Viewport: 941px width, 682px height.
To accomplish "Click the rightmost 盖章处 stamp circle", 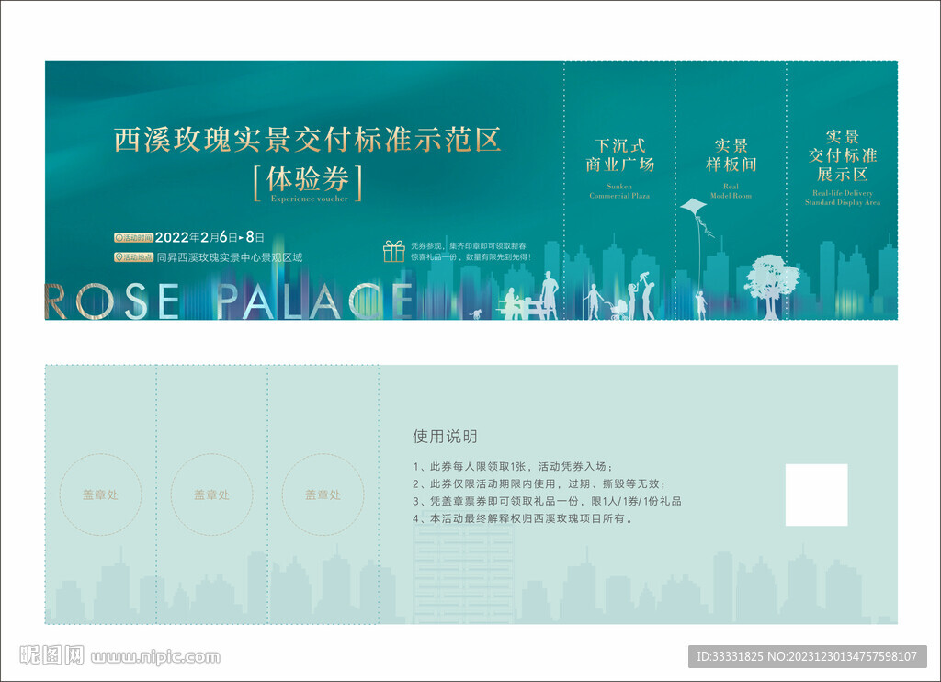I will click(323, 494).
